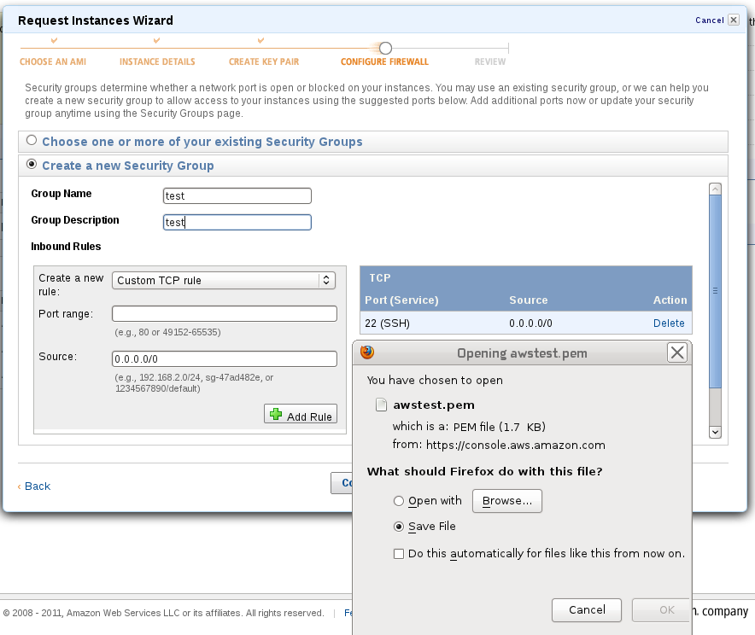Screen dimensions: 755x635
Task: Click the wizard Cancel X icon
Action: coord(734,20)
